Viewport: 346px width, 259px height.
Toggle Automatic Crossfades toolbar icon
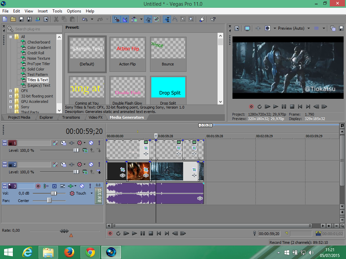[x=125, y=19]
